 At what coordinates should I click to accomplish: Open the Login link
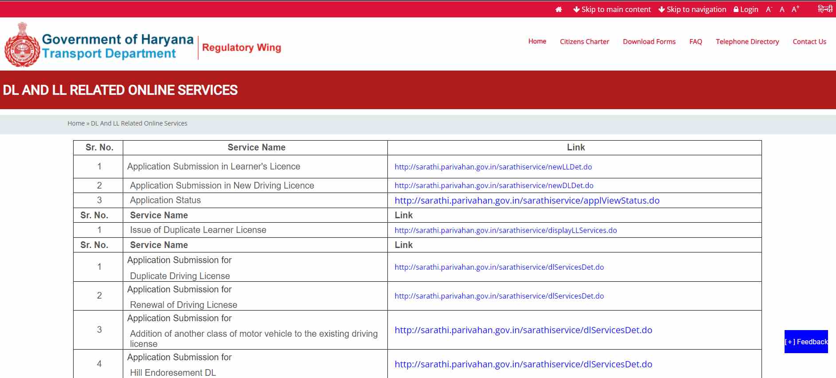(x=746, y=9)
